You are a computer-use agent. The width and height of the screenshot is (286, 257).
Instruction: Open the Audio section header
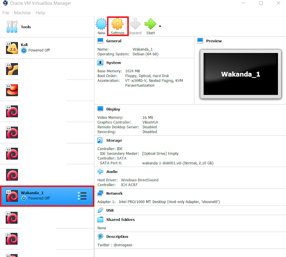coord(112,171)
